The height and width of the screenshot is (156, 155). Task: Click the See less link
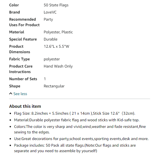(x=20, y=94)
